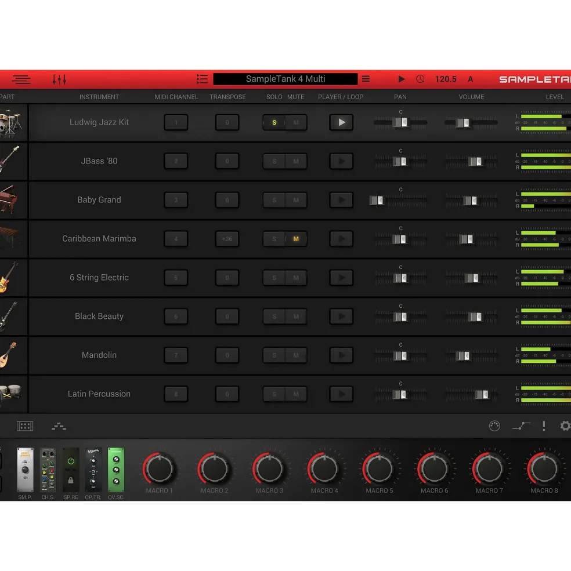Image resolution: width=571 pixels, height=571 pixels.
Task: Play the Ludwig Jazz Kit player loop
Action: tap(341, 122)
